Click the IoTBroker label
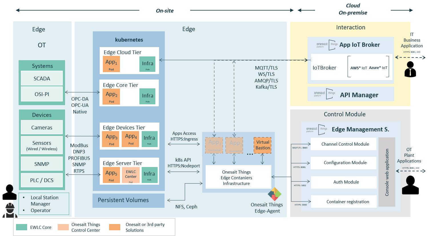 click(324, 68)
